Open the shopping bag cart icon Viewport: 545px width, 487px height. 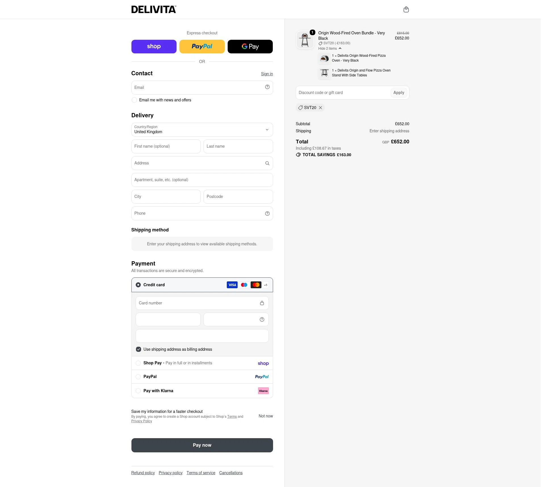tap(406, 9)
